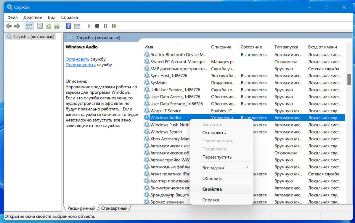Click the gear icon next to Xbox Accessory
The image size is (355, 223).
(x=147, y=139)
